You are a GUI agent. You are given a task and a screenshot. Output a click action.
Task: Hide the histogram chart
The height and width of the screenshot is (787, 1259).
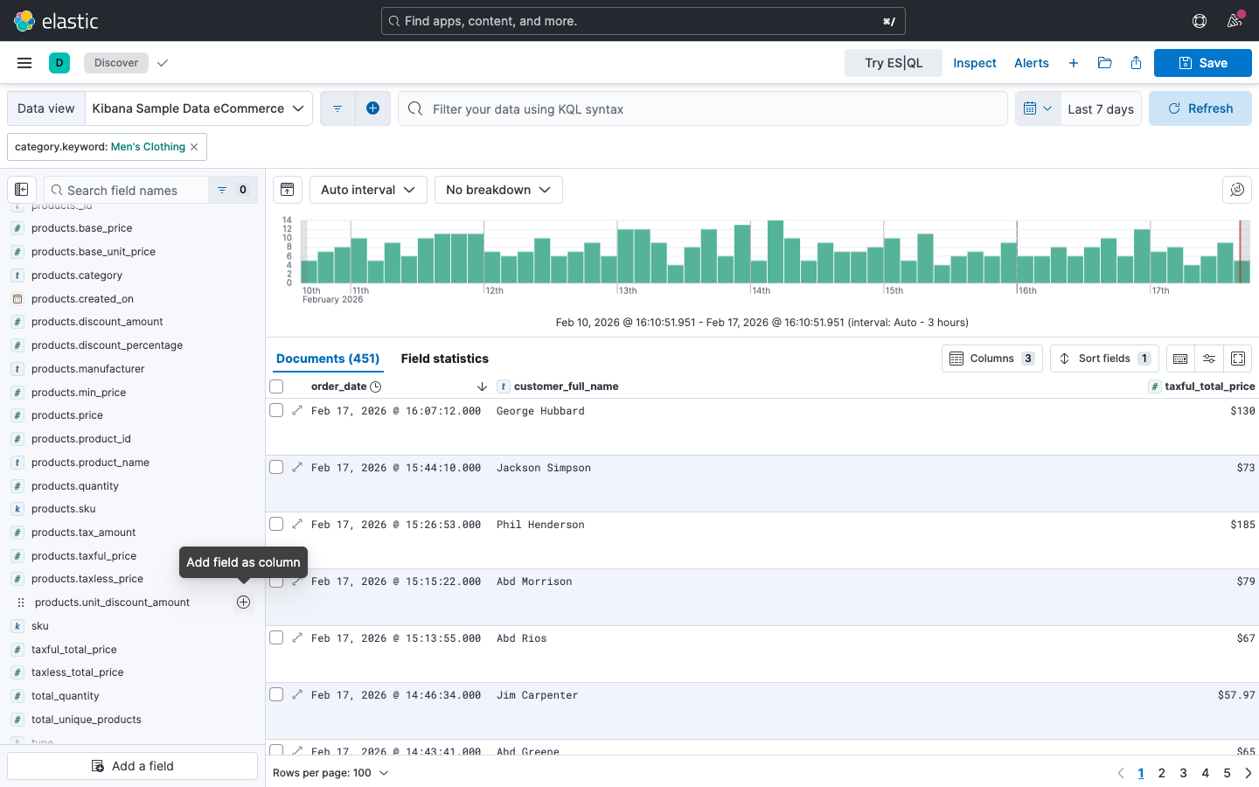288,190
